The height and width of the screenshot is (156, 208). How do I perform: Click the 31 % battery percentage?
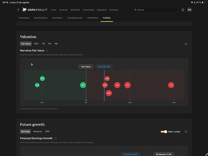click(199, 2)
